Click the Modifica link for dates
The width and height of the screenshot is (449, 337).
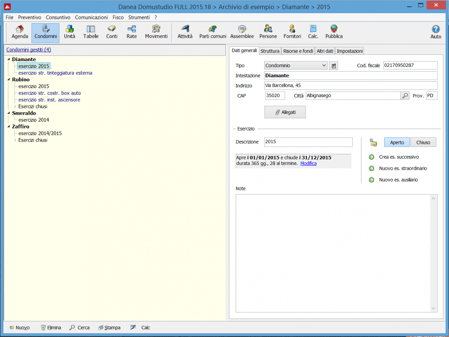pos(308,163)
